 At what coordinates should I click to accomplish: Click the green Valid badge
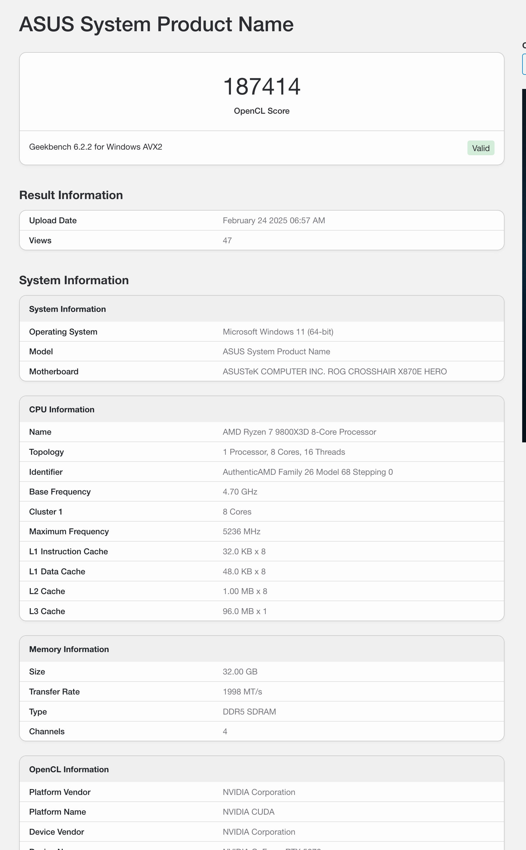(481, 148)
